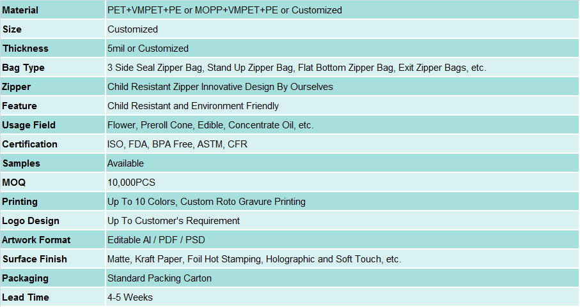This screenshot has height=307, width=580.
Task: Select the 5mil or Customized text
Action: click(148, 49)
